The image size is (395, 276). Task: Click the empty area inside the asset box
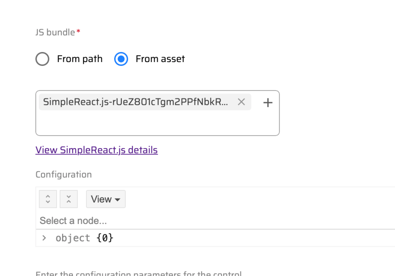(x=154, y=123)
